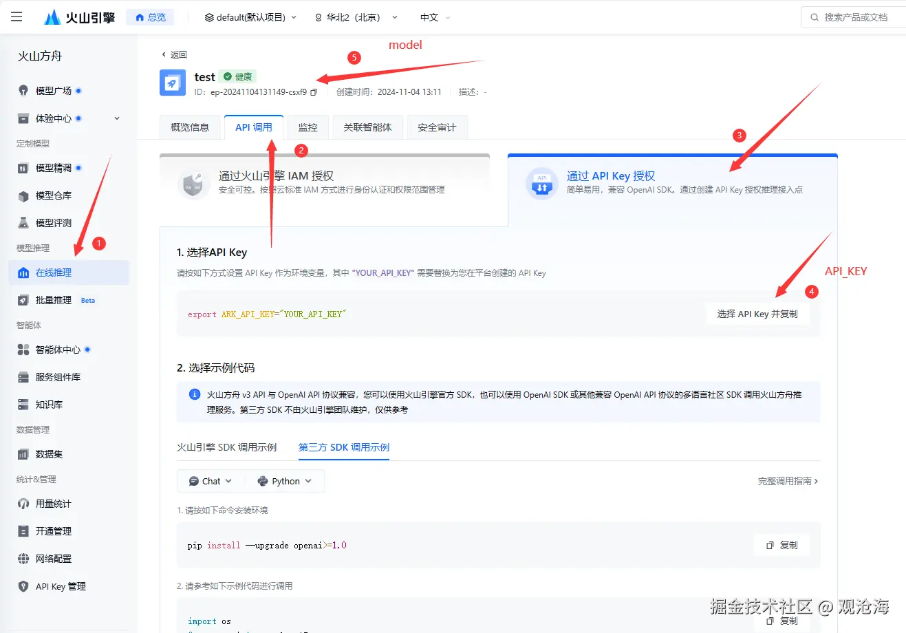The height and width of the screenshot is (633, 906).
Task: Switch to 火山引擎 SDK 调用示例 tab
Action: (226, 447)
